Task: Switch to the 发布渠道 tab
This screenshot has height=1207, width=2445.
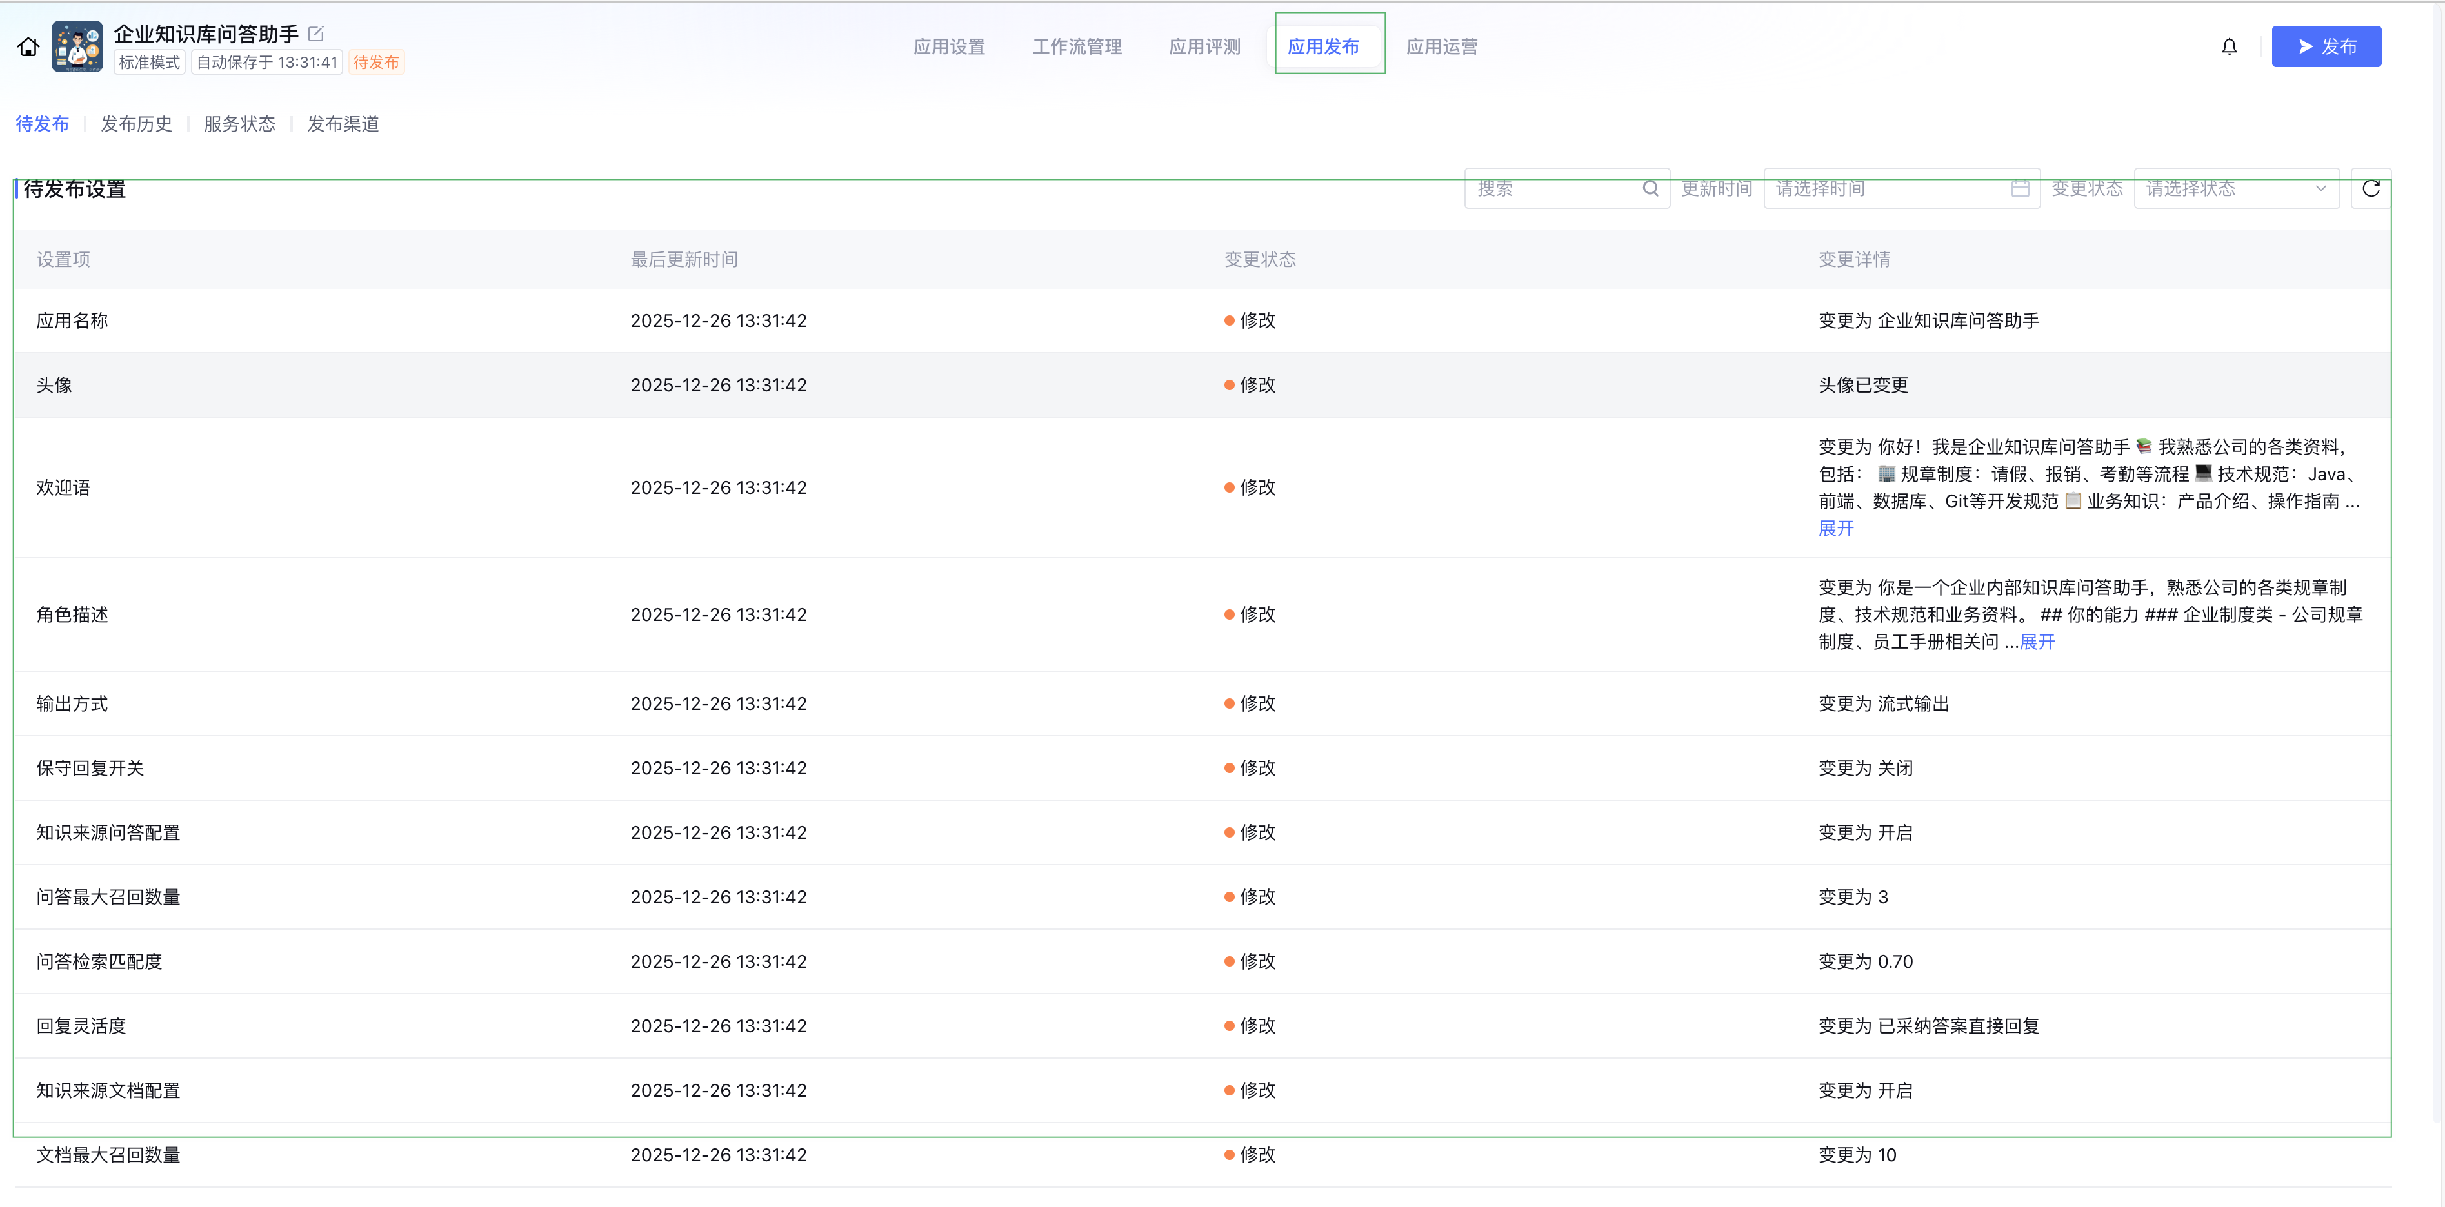Action: tap(343, 123)
